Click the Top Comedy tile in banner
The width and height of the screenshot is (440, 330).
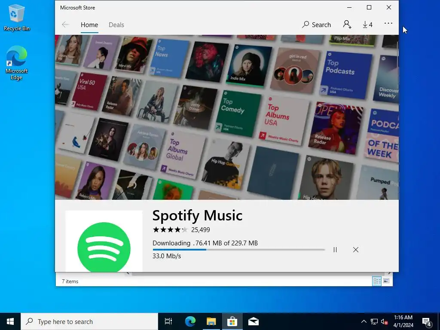pyautogui.click(x=238, y=113)
